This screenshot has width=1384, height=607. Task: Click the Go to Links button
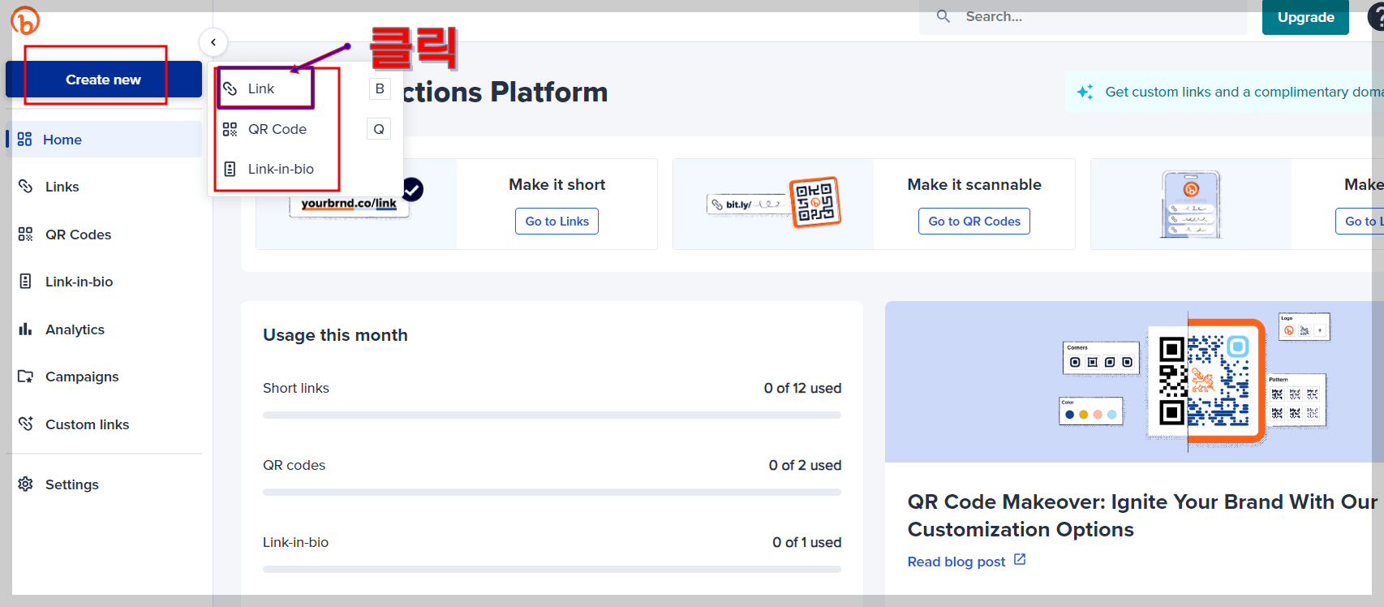[557, 222]
